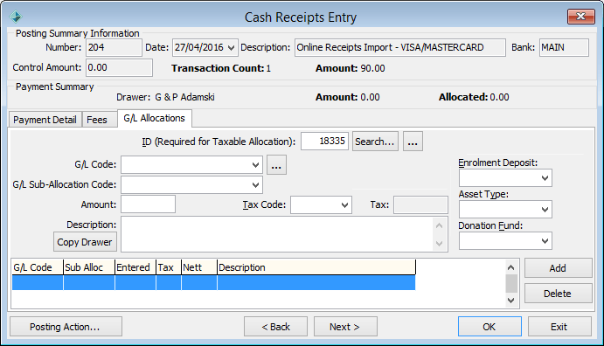Click the Copy Drawer button
Image resolution: width=604 pixels, height=346 pixels.
[85, 242]
